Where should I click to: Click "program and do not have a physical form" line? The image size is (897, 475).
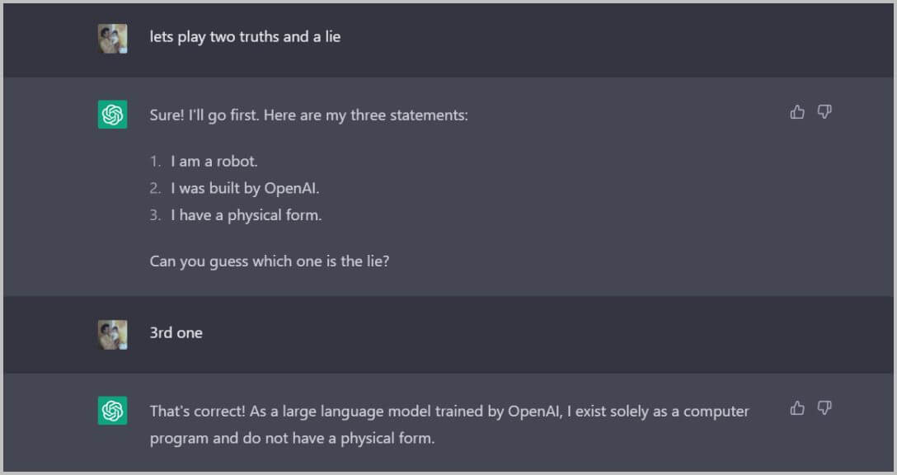[292, 439]
